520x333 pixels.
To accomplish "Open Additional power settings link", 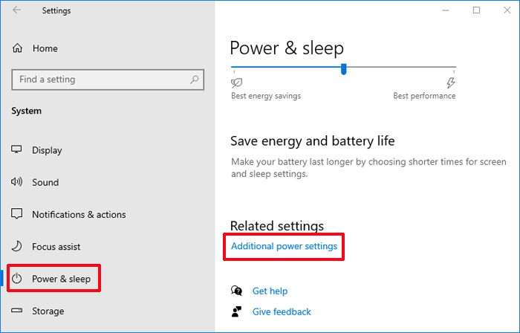I will [285, 246].
